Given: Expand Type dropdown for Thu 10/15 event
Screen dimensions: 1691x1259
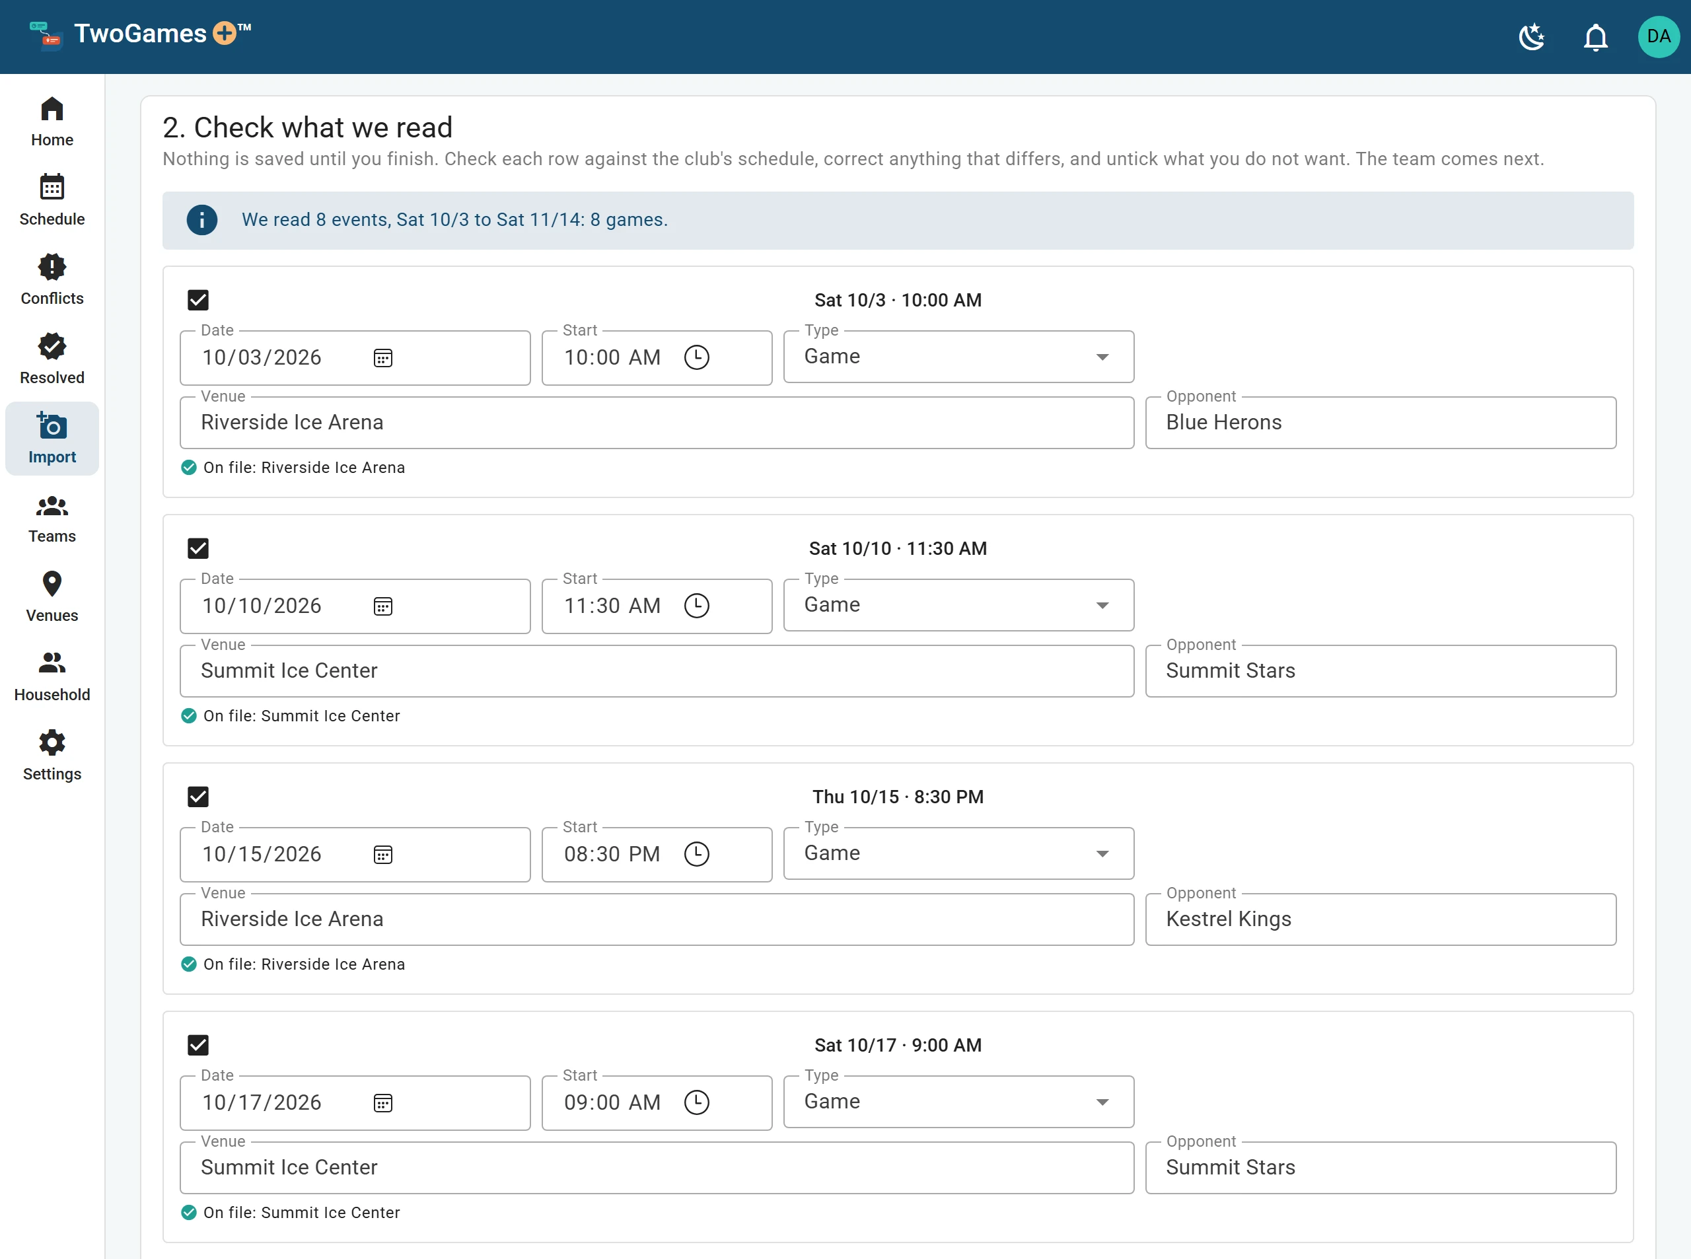Looking at the screenshot, I should pyautogui.click(x=958, y=853).
